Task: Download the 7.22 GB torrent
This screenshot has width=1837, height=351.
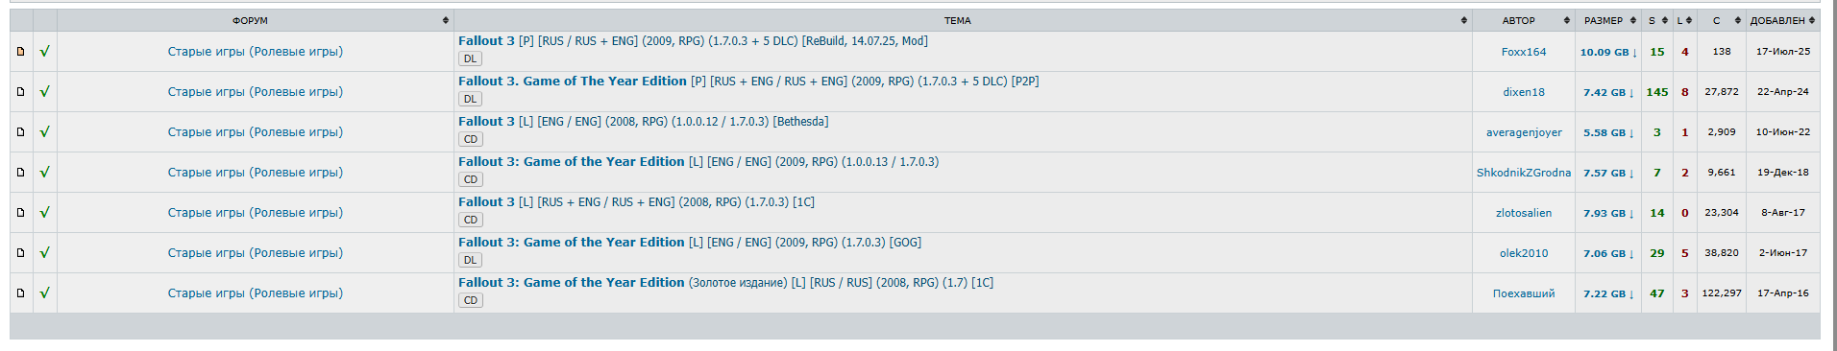Action: click(x=1608, y=293)
